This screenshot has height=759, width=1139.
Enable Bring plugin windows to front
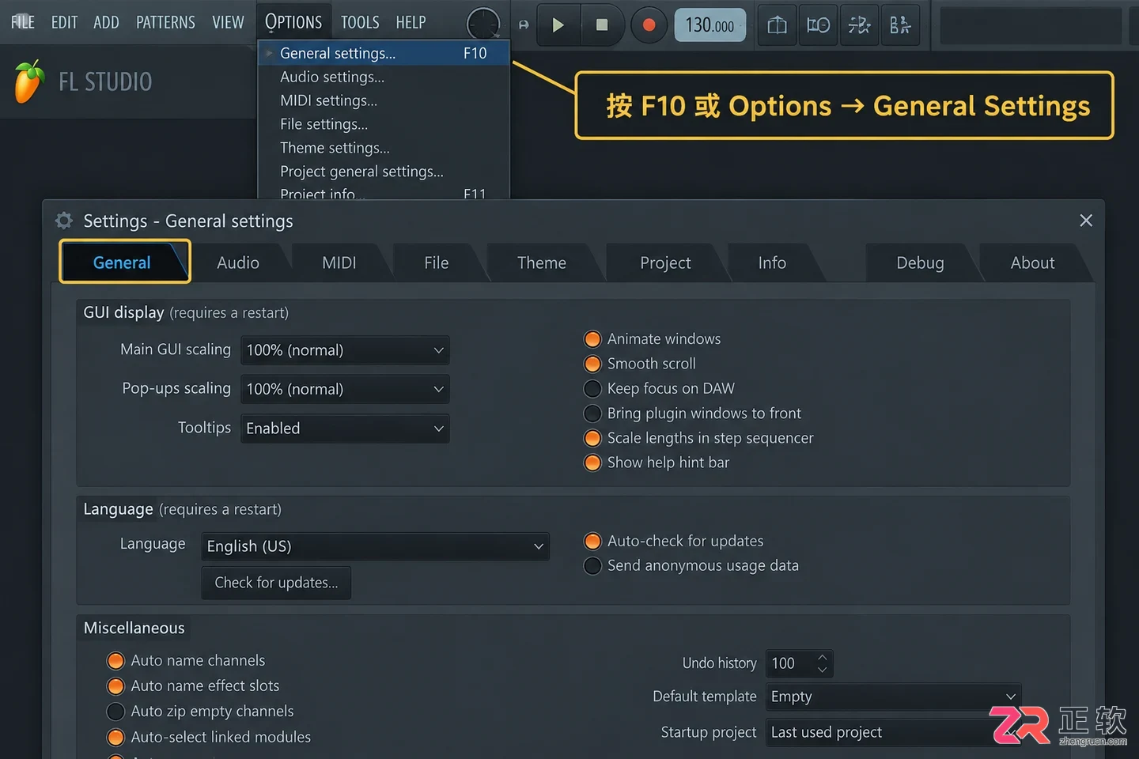pos(592,413)
